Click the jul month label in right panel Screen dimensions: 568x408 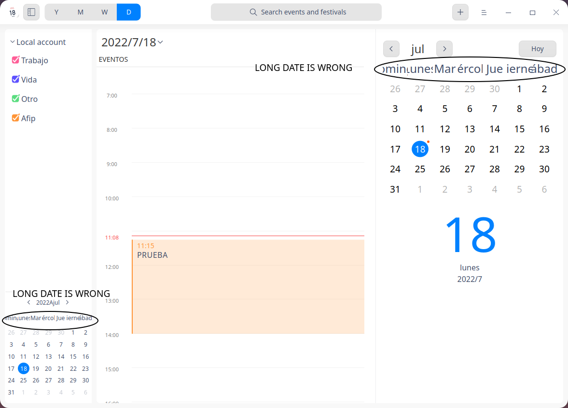[417, 49]
